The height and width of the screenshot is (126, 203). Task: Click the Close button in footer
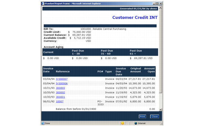[x=154, y=116]
